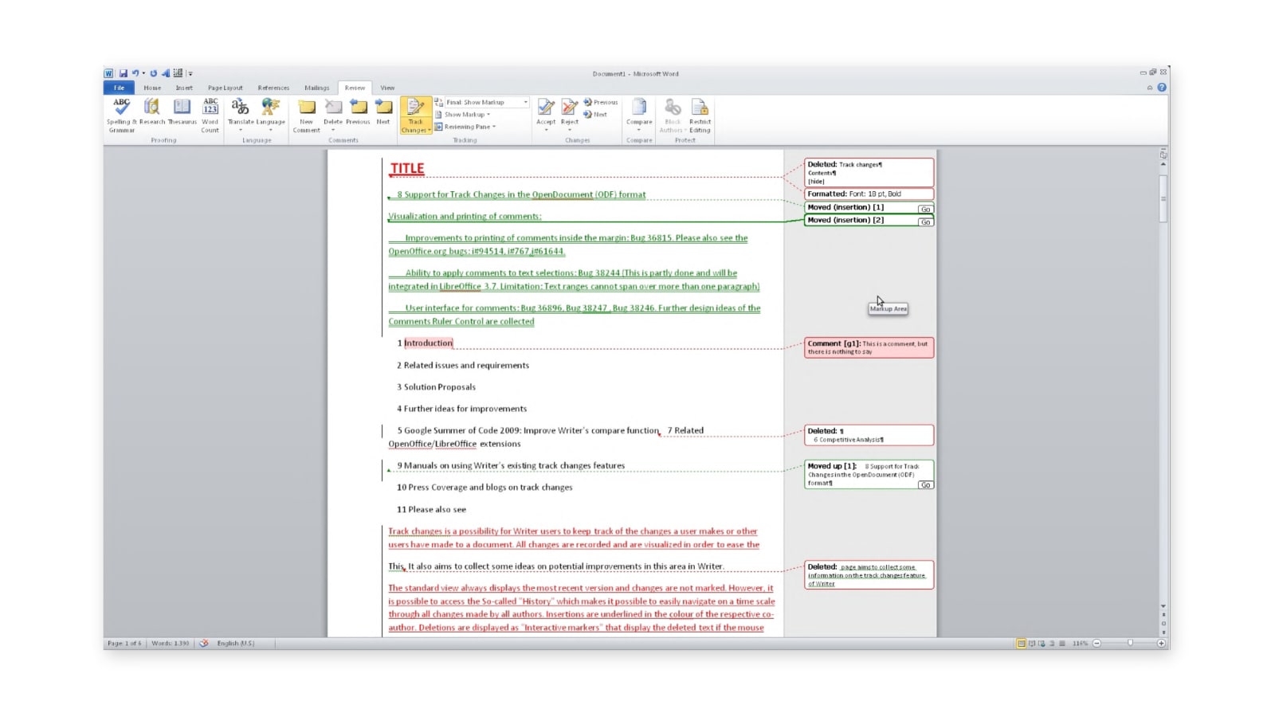The width and height of the screenshot is (1275, 717).
Task: Expand the Compare dropdown
Action: [x=639, y=116]
